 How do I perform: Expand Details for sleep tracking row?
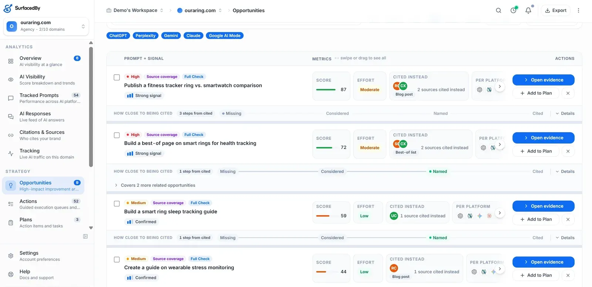point(565,238)
